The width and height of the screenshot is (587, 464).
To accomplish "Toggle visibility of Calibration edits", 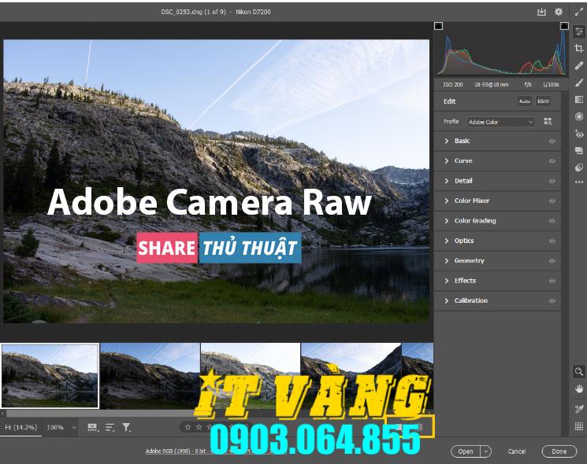I will 552,300.
